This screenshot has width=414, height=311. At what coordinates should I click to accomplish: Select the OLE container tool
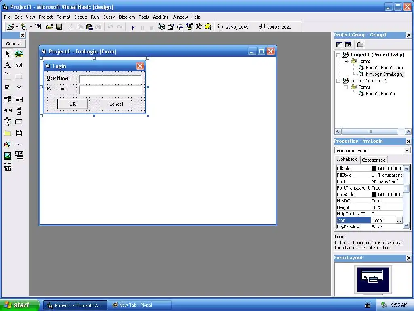8,167
